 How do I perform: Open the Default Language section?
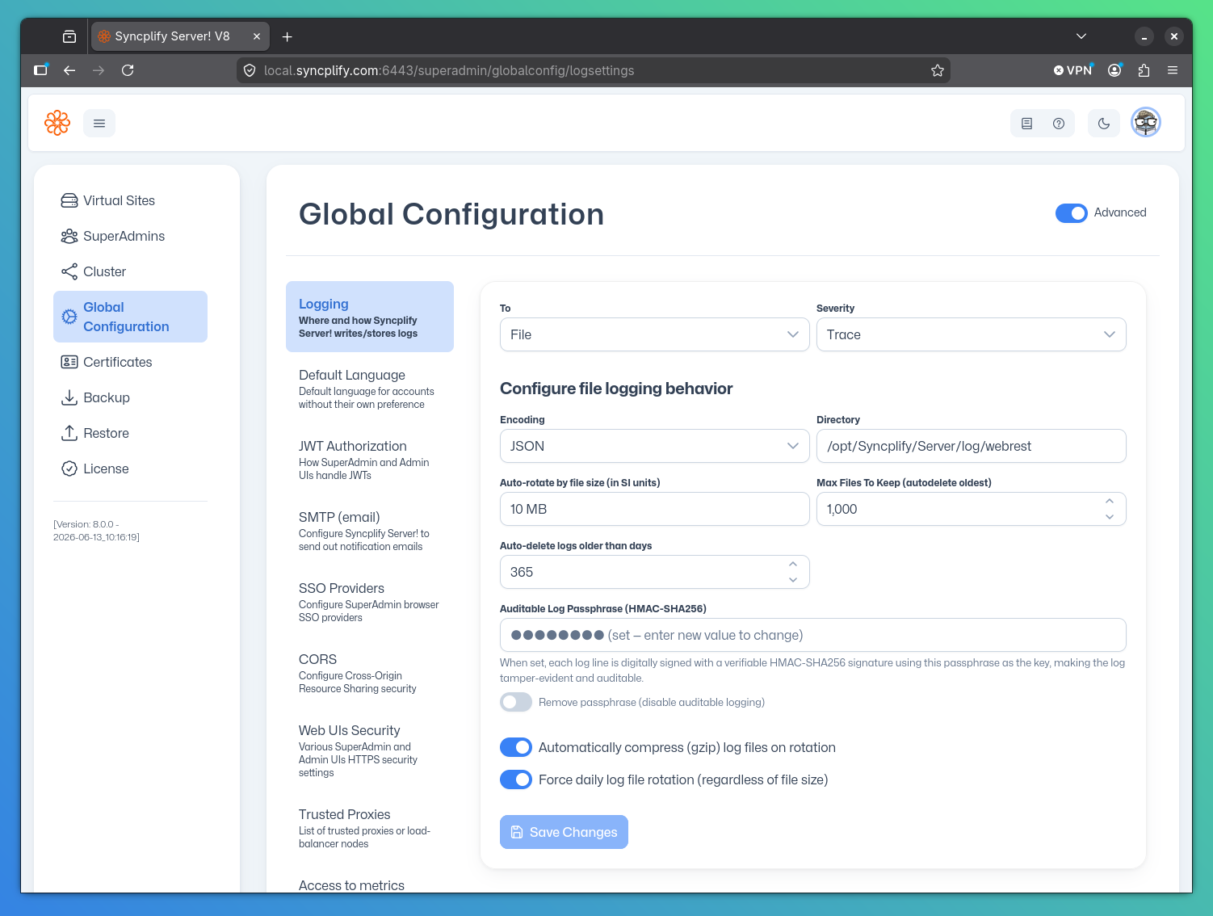pos(370,389)
